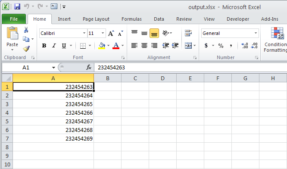Open Number group dialog launcher
287x169 pixels.
click(256, 58)
